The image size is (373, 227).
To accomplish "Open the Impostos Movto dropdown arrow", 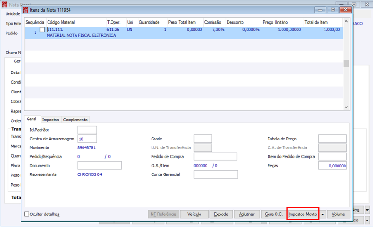I will pos(323,214).
